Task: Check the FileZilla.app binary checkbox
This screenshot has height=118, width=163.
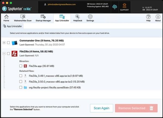Action: pyautogui.click(x=21, y=66)
